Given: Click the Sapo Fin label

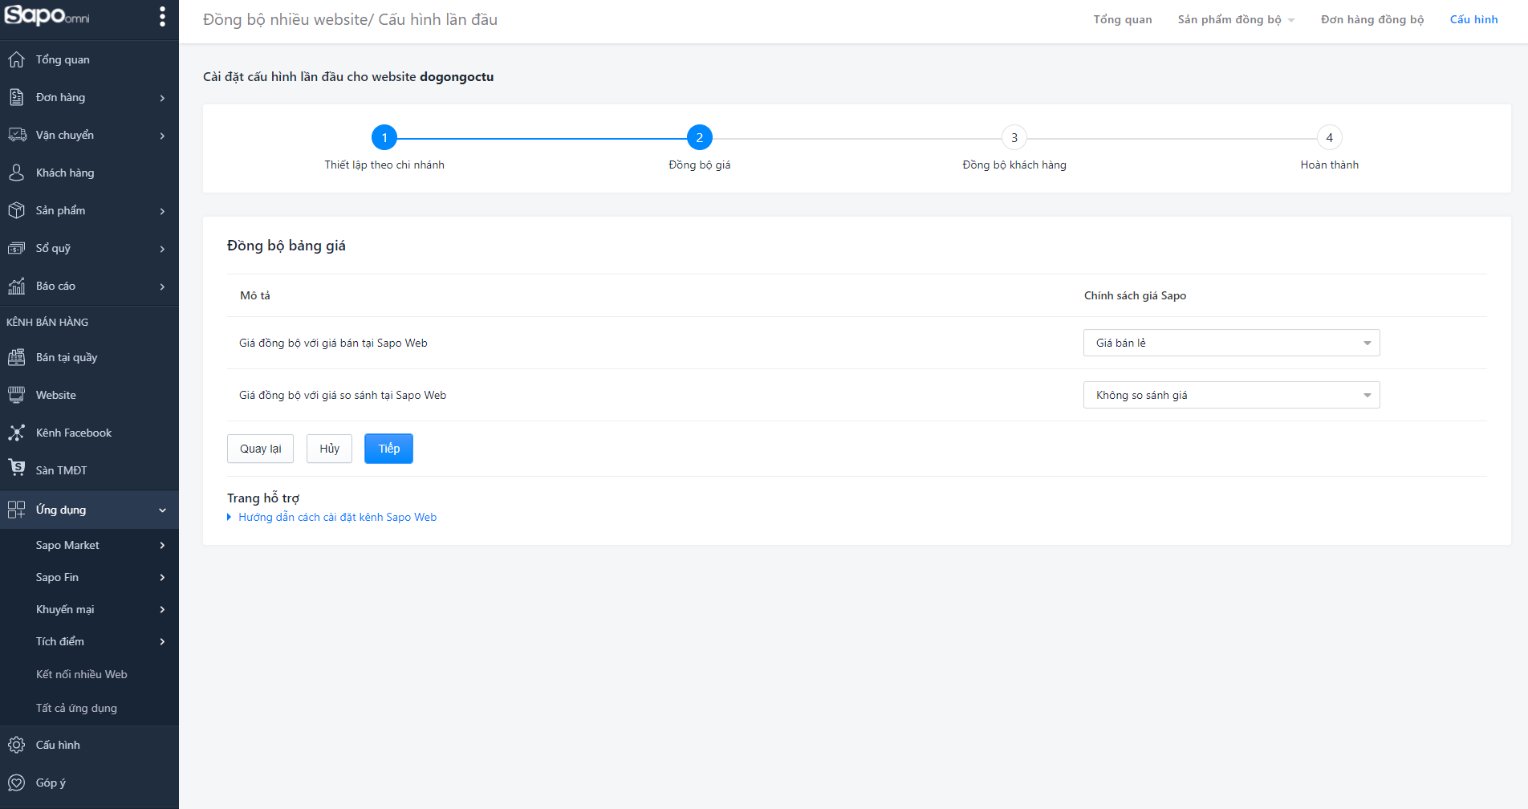Looking at the screenshot, I should tap(57, 577).
